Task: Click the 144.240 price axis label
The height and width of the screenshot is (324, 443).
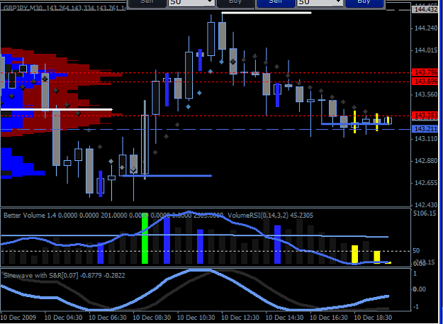Action: coord(426,28)
